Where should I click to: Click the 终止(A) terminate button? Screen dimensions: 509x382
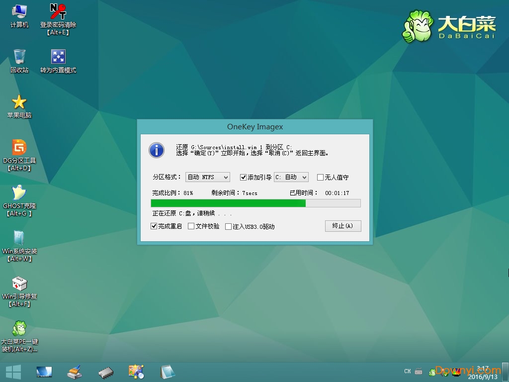pyautogui.click(x=343, y=226)
